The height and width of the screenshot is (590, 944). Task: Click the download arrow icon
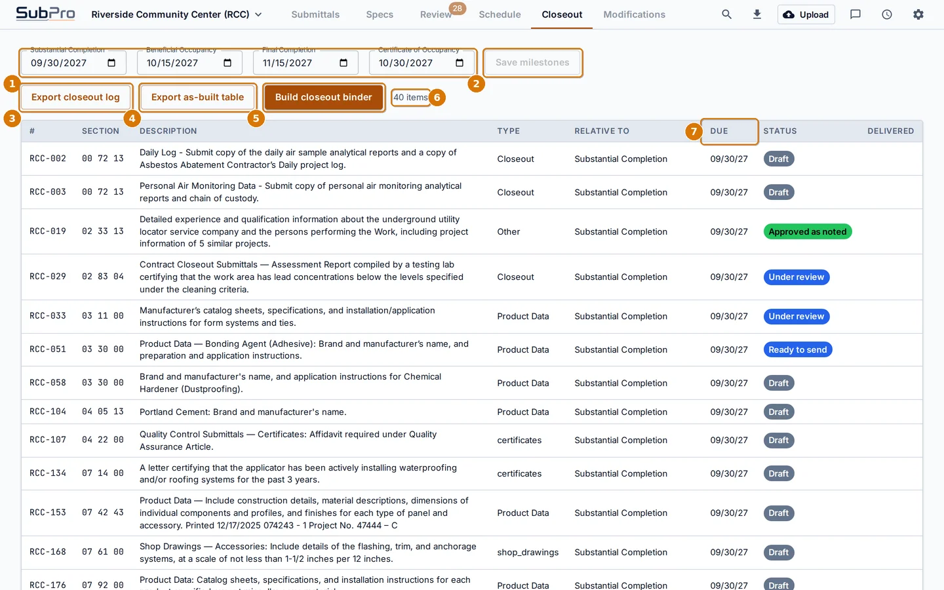point(757,14)
